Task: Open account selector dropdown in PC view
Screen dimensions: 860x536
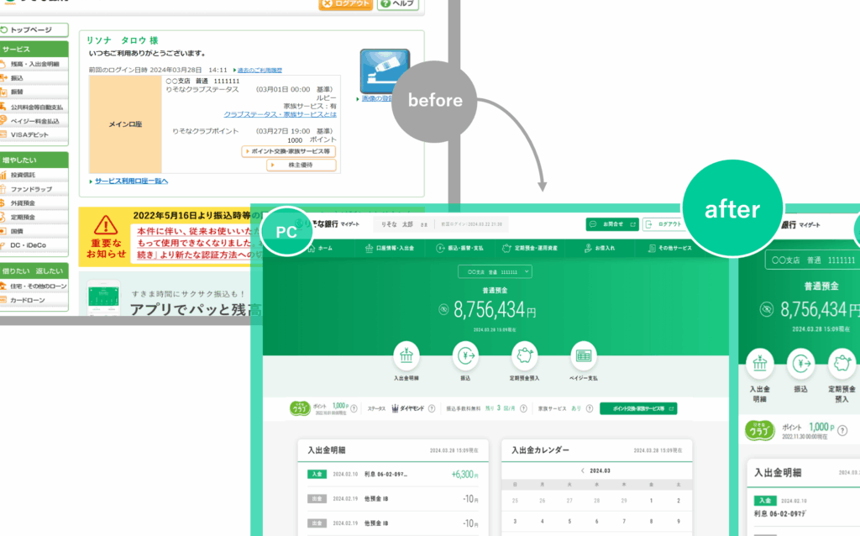Action: 495,271
